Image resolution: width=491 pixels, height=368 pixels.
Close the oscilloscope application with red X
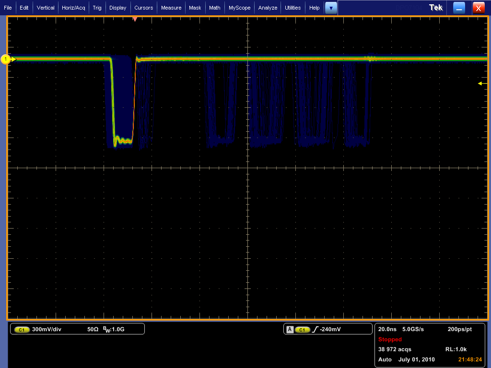pyautogui.click(x=479, y=8)
